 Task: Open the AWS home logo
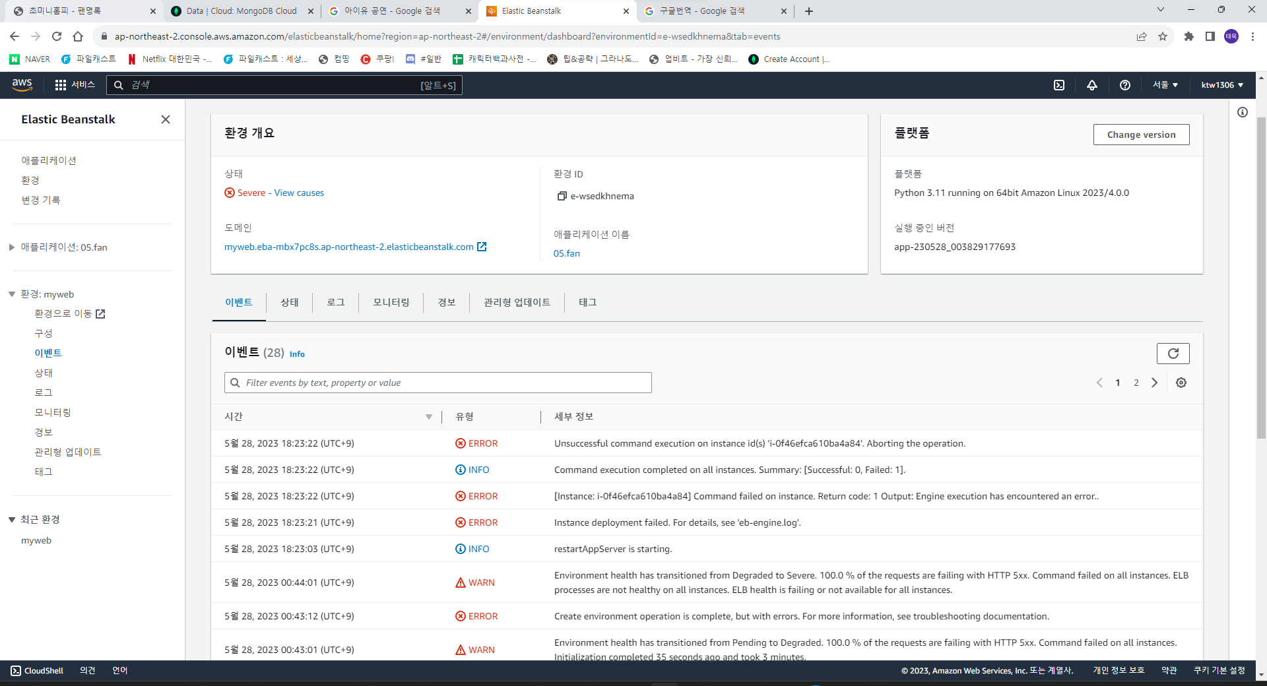coord(22,84)
